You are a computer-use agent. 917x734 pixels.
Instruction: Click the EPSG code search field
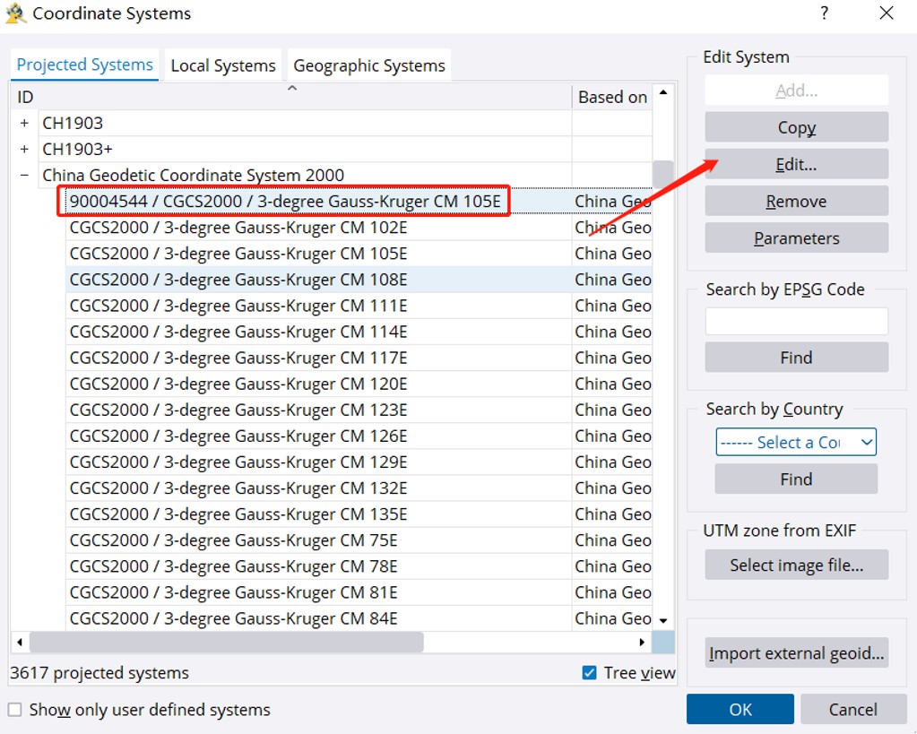pos(796,321)
